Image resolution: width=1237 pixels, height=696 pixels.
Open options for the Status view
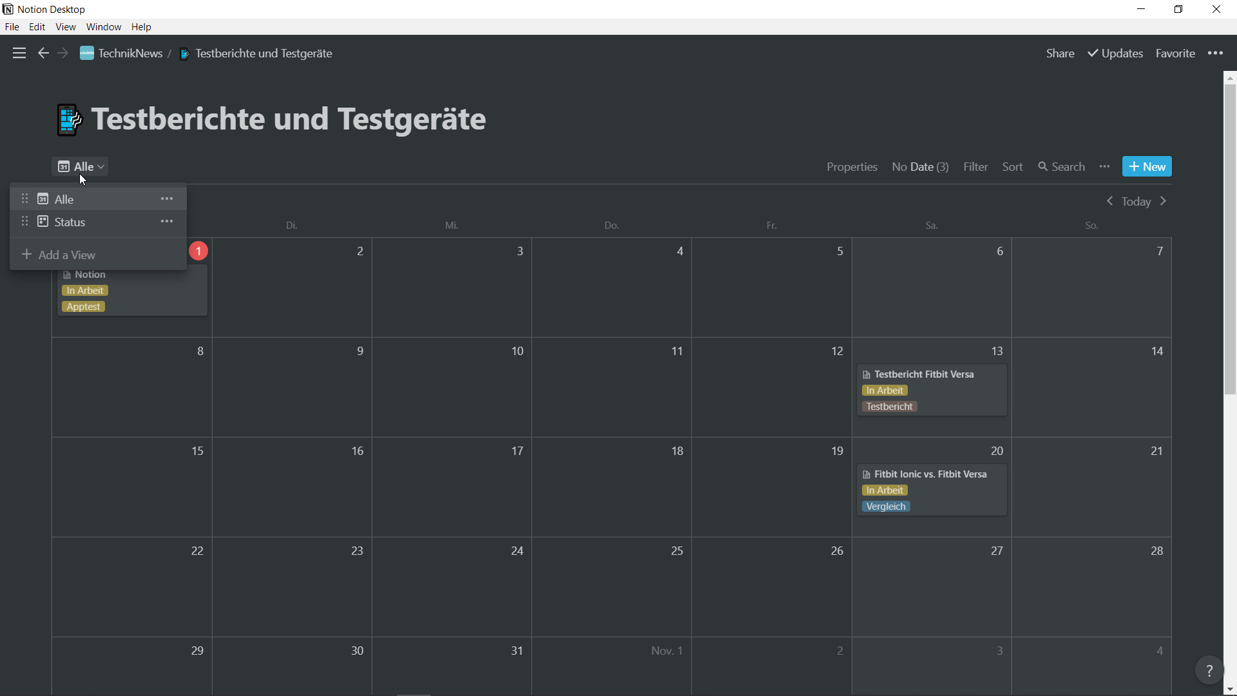[167, 222]
